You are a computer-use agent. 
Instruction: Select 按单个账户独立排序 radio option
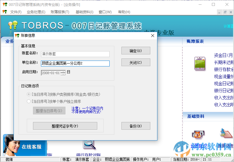click(29, 101)
